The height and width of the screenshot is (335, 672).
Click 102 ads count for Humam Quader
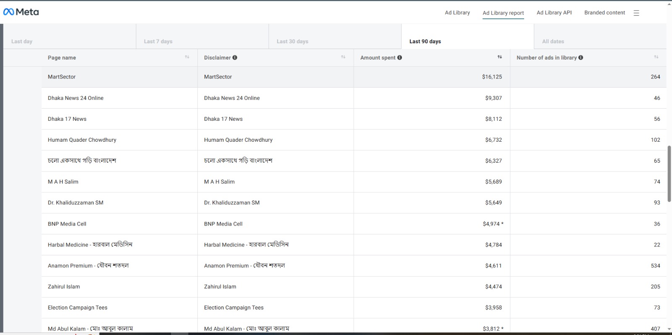tap(656, 140)
